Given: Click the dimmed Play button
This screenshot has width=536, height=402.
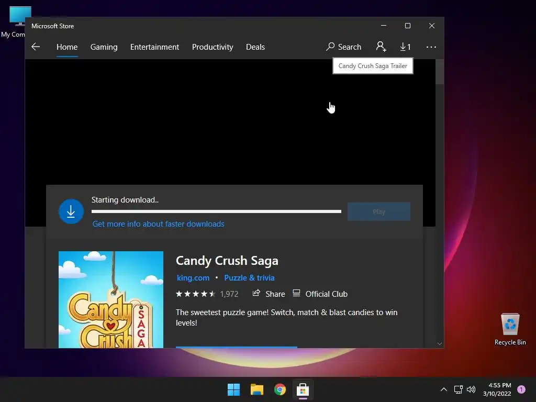Looking at the screenshot, I should pos(379,211).
